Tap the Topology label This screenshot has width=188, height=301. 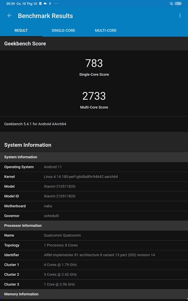click(12, 245)
